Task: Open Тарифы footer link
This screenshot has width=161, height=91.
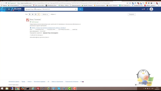Action: [23, 81]
